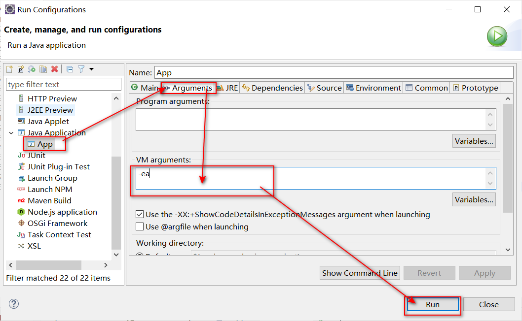Enable Use @argfile when launching
The image size is (522, 321).
(x=140, y=226)
